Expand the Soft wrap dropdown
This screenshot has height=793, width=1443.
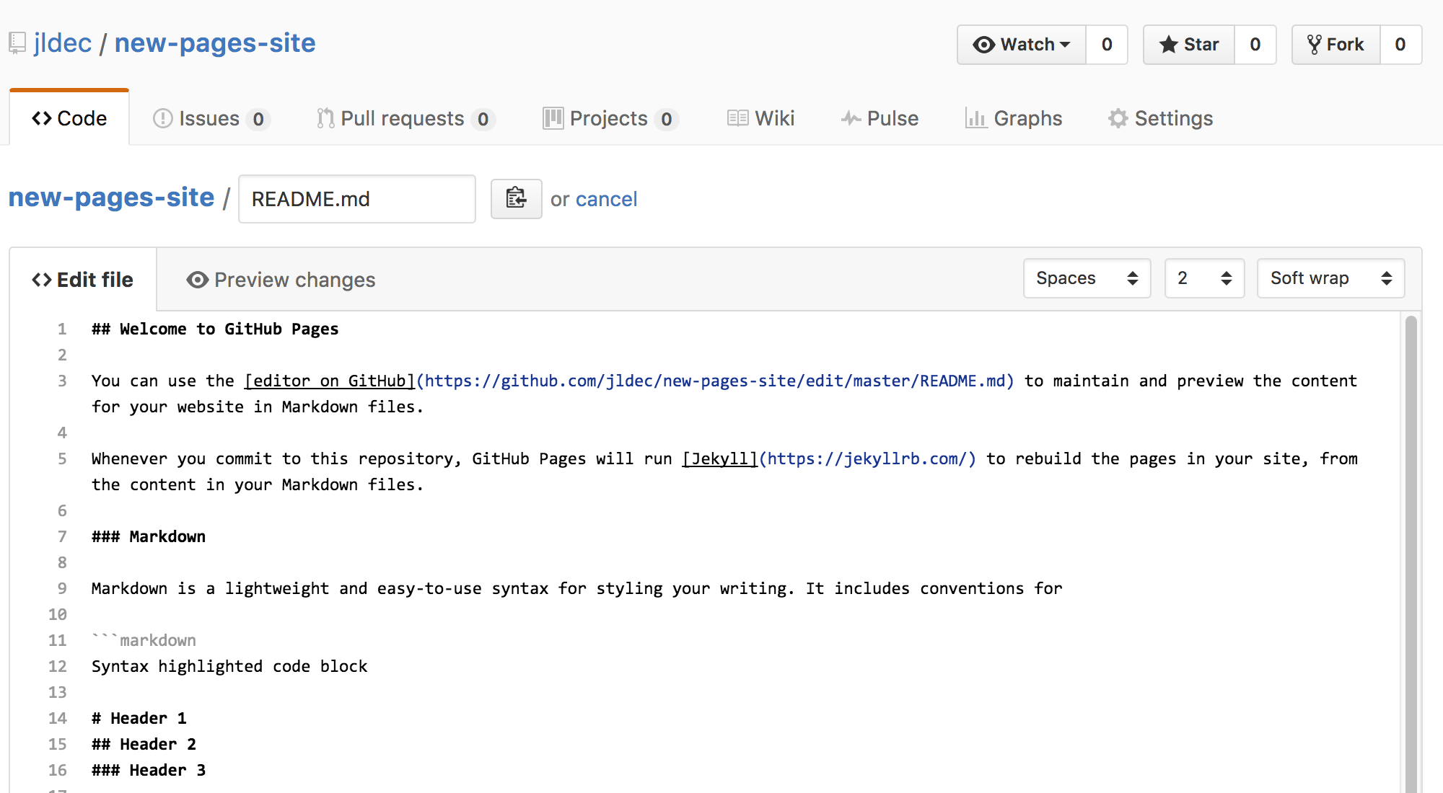click(x=1327, y=278)
